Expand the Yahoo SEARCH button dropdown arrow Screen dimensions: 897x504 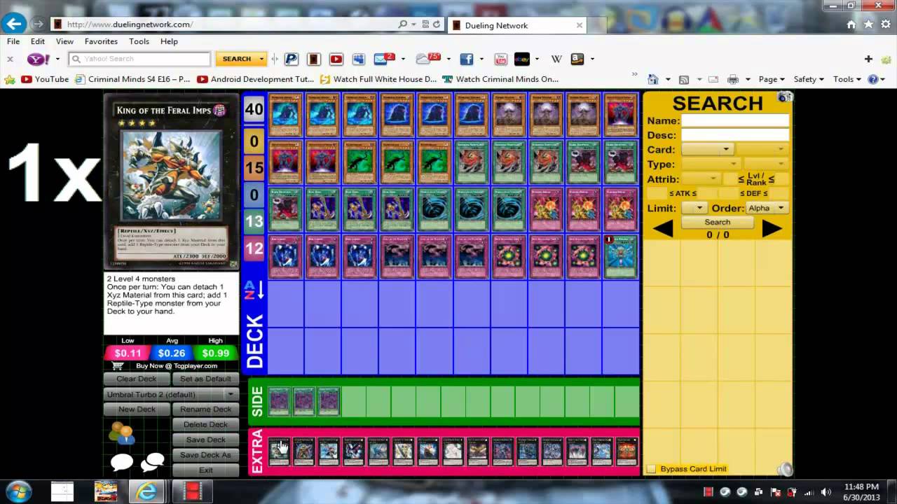tap(261, 59)
